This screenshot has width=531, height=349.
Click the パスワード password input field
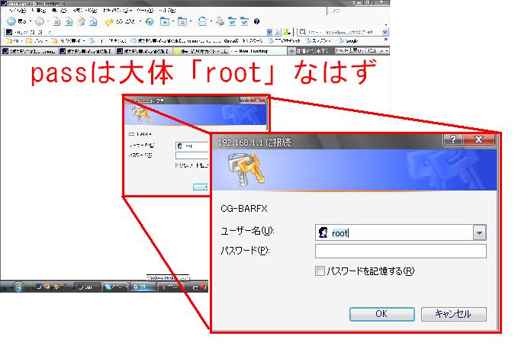click(x=401, y=251)
